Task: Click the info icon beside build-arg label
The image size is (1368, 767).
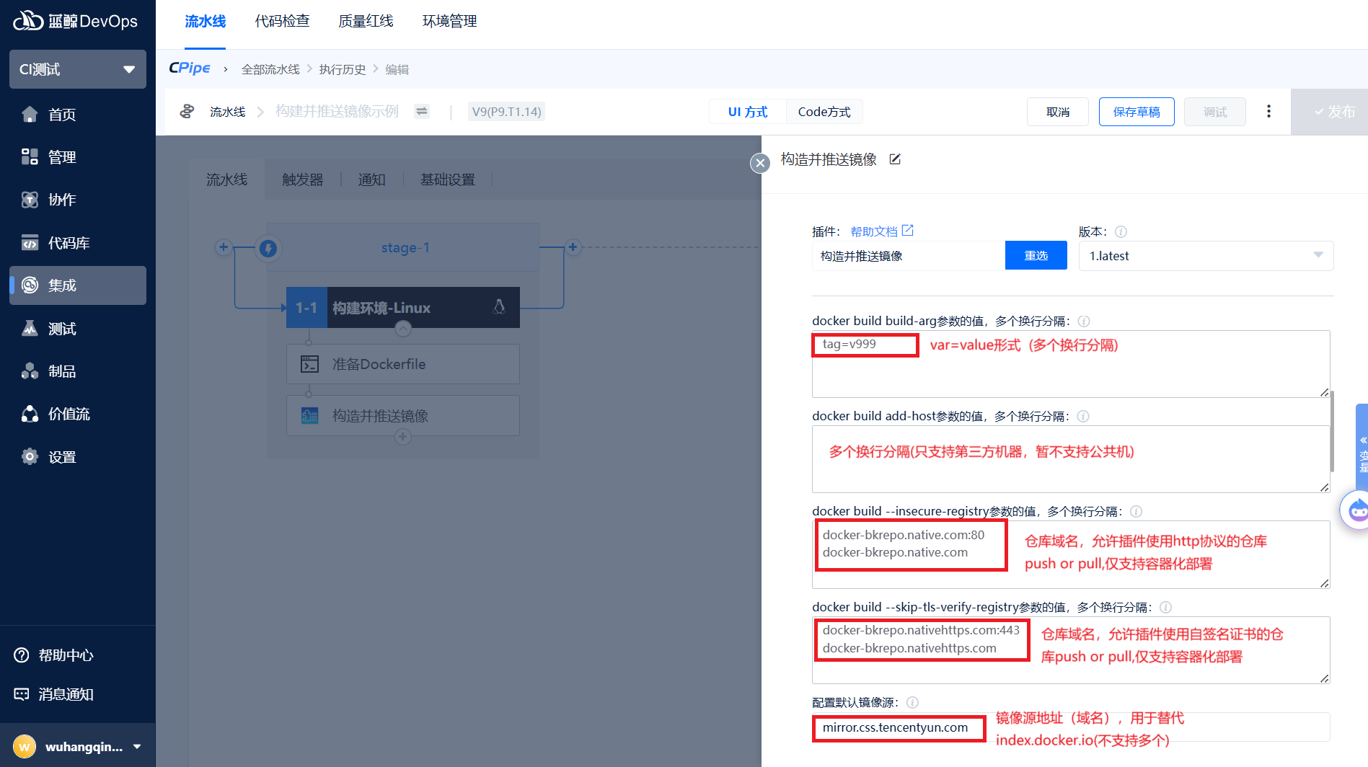Action: pos(1083,322)
